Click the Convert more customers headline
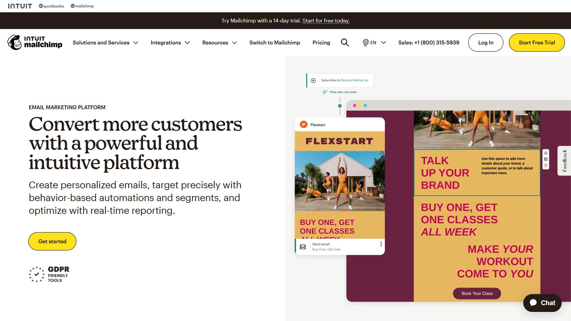The width and height of the screenshot is (571, 321). (135, 143)
